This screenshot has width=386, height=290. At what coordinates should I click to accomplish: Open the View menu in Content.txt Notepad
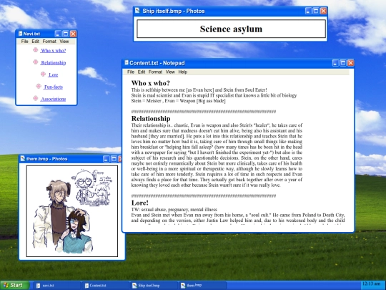tap(170, 72)
